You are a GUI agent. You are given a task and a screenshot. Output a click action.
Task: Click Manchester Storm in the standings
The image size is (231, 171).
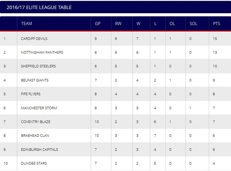[x=39, y=108]
